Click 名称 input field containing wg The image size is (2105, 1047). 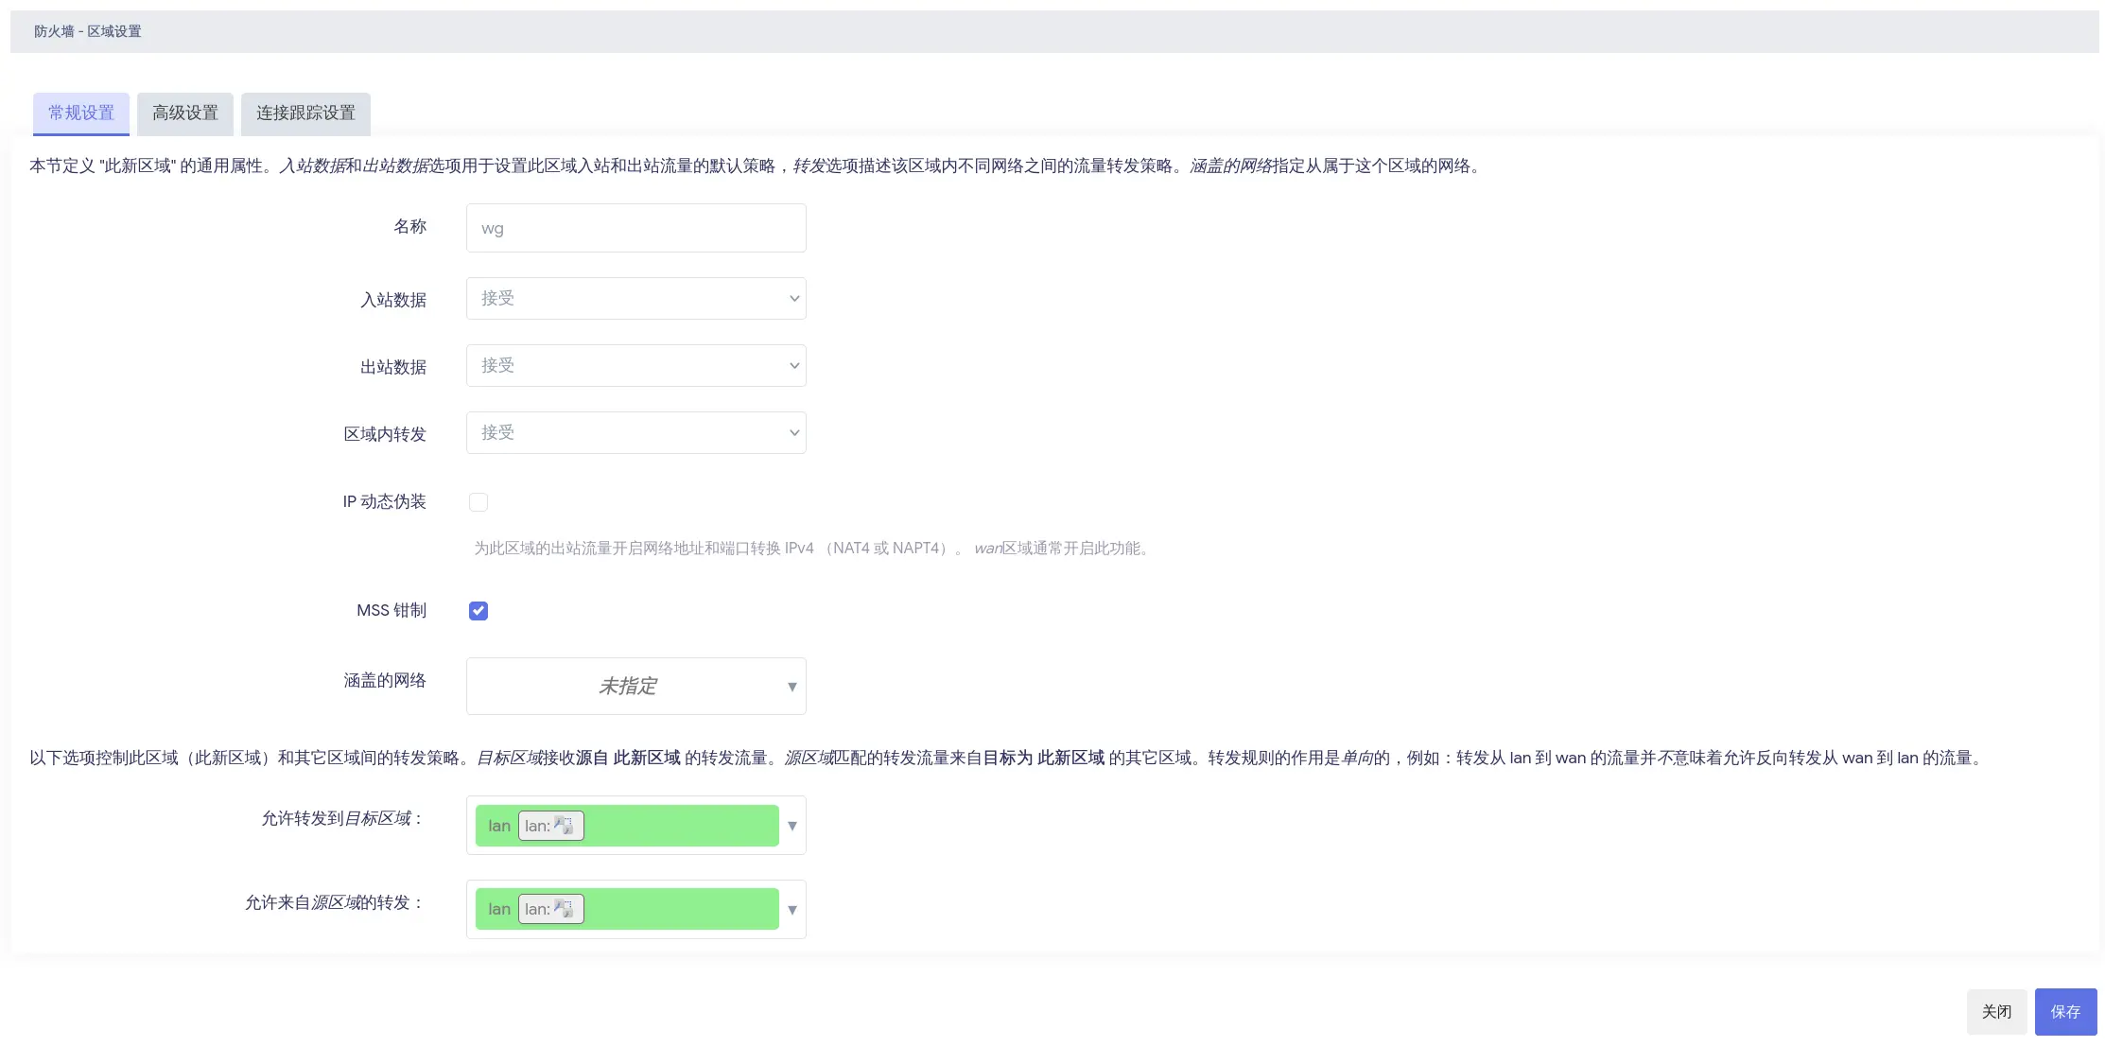click(635, 228)
